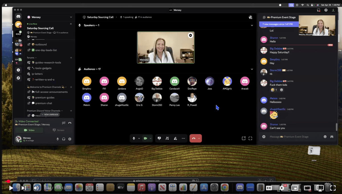Image resolution: width=342 pixels, height=194 pixels.
Task: Click the 7 new messages banner
Action: pyautogui.click(x=278, y=25)
